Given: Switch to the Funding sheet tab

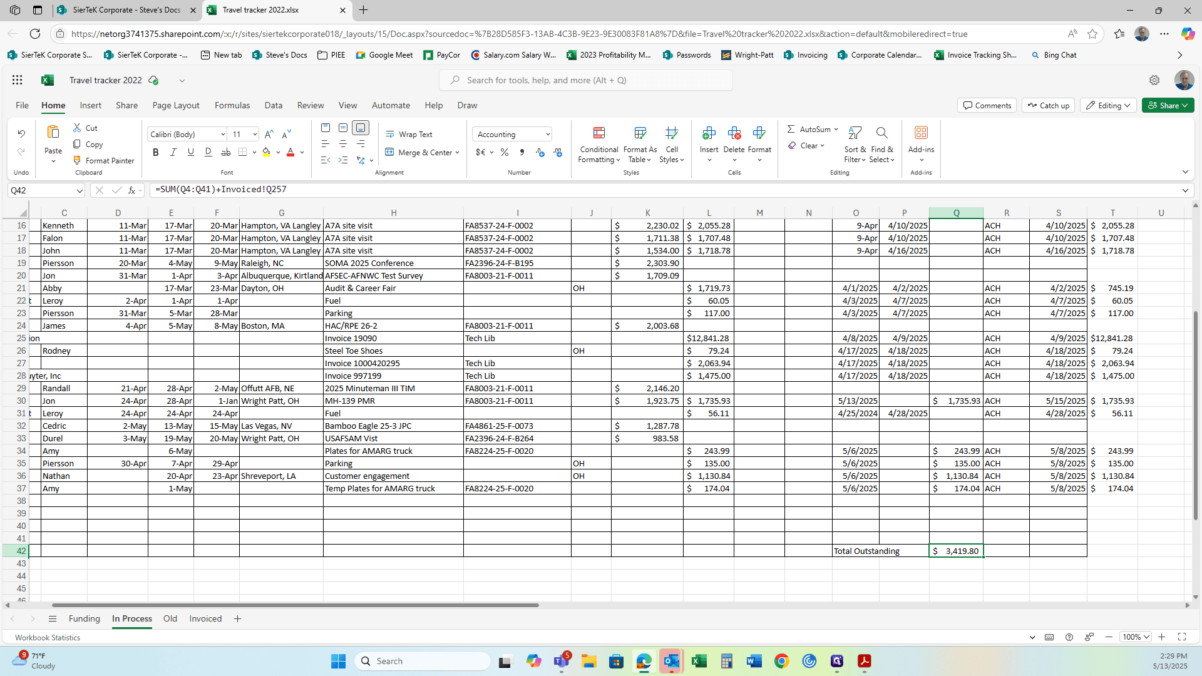Looking at the screenshot, I should (x=85, y=618).
